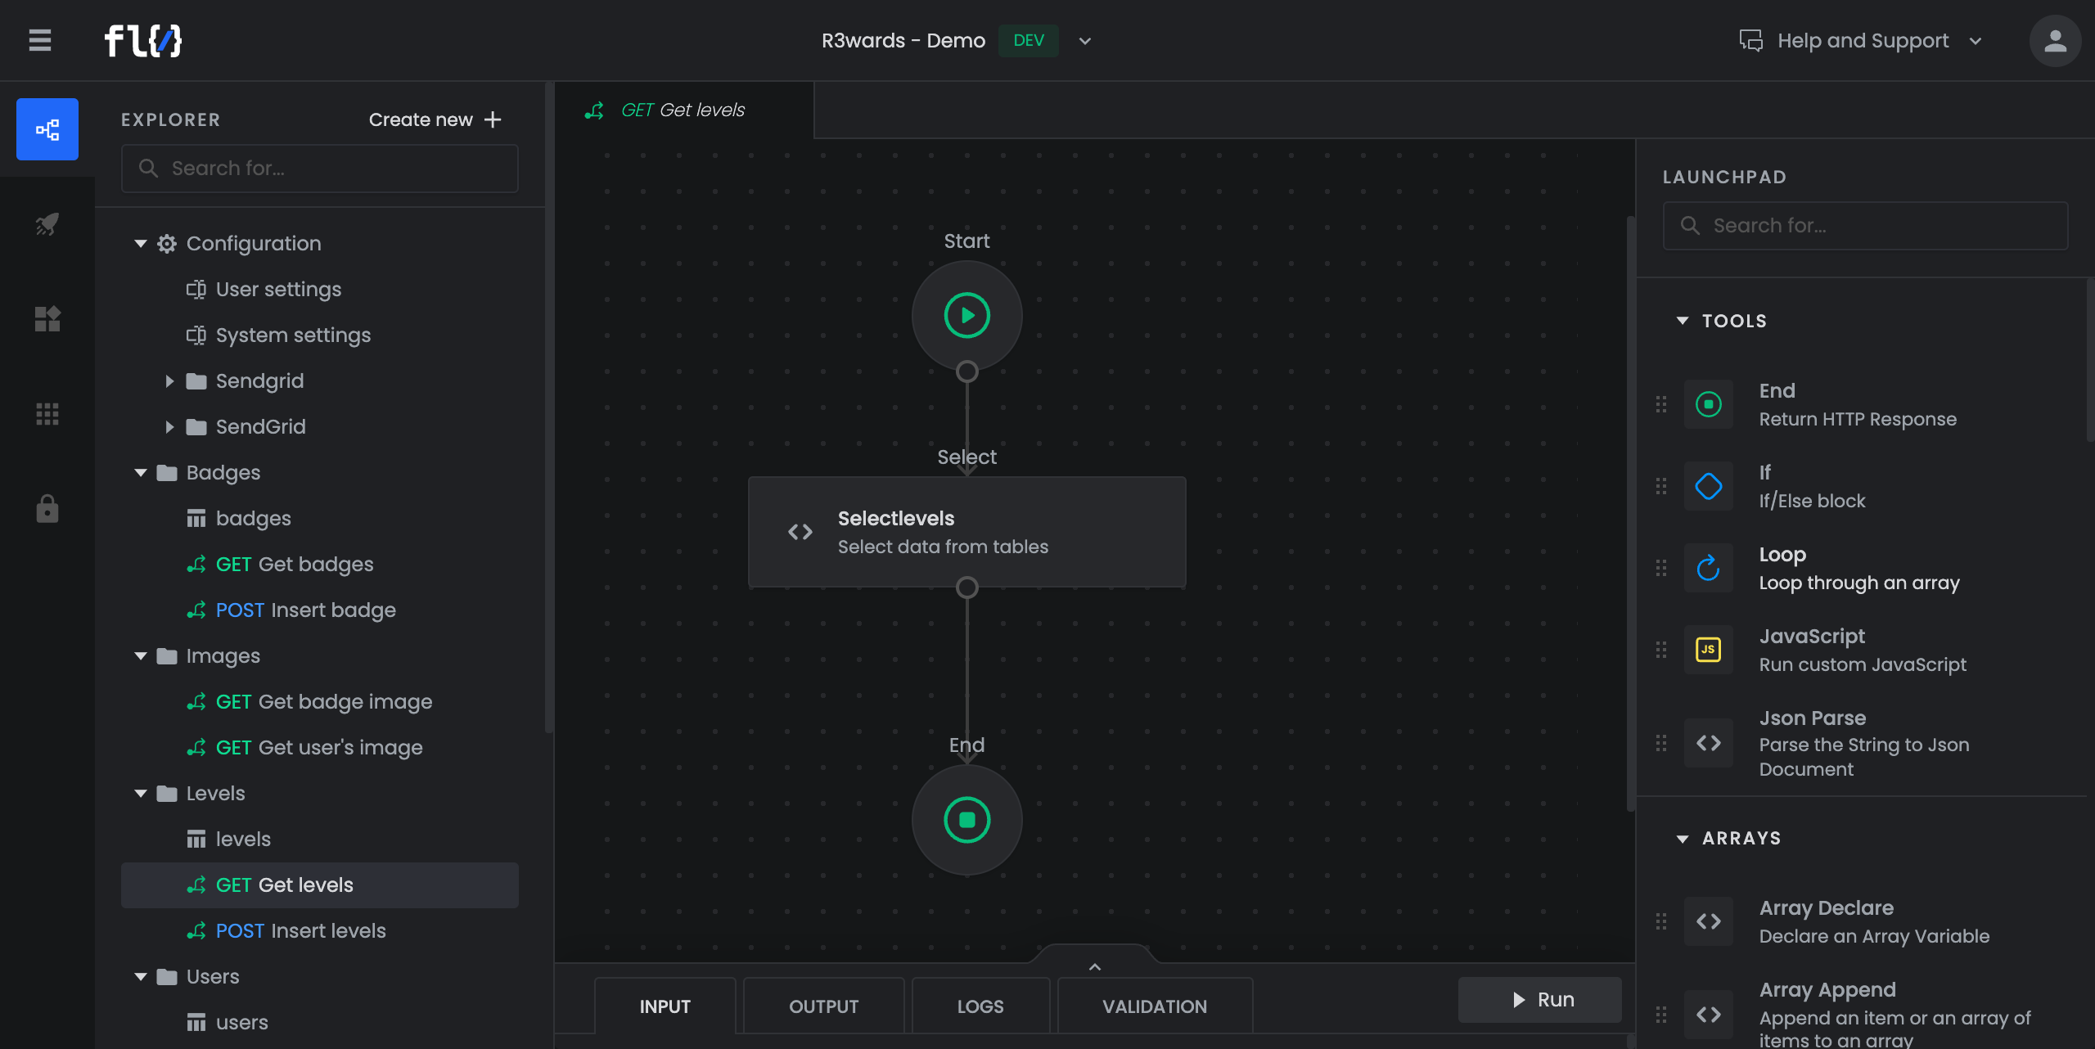Screen dimensions: 2095x1049
Task: Click the Launchpad search field
Action: [x=1866, y=226]
